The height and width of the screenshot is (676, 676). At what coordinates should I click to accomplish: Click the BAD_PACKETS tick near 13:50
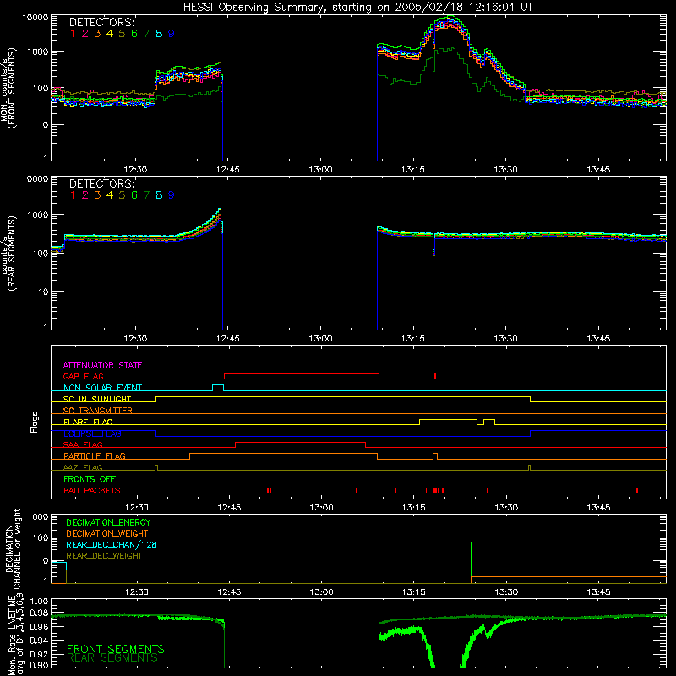pyautogui.click(x=637, y=490)
